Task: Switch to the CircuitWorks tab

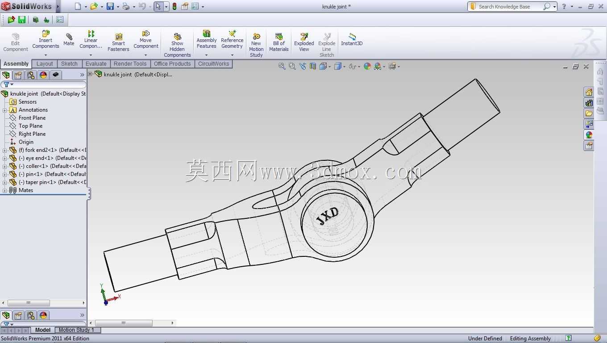Action: pos(213,64)
